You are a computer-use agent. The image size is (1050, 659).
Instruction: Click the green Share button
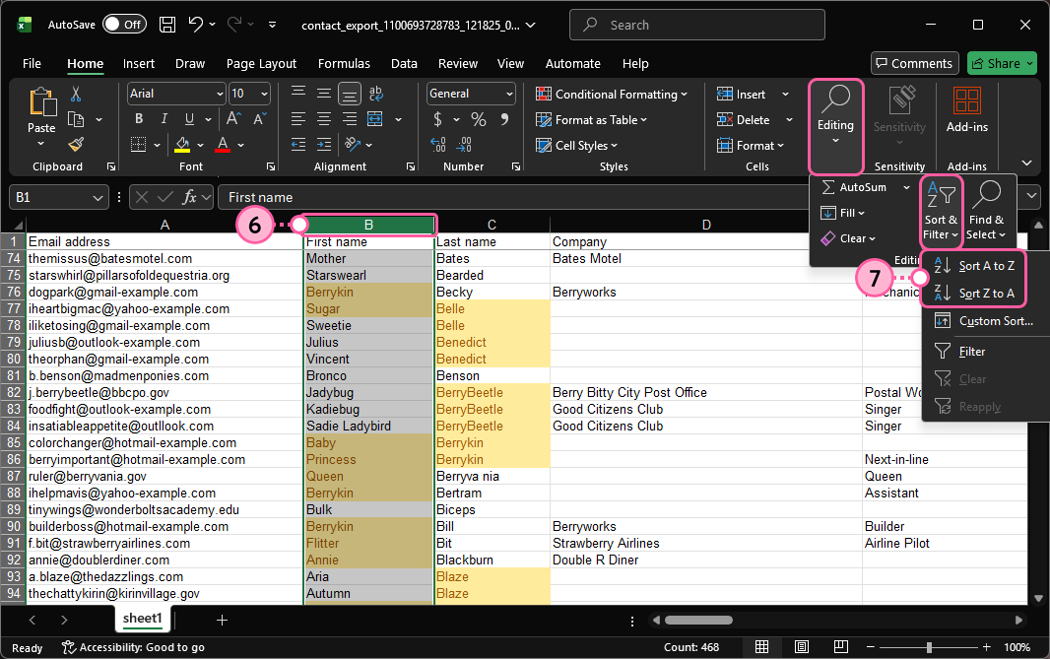[x=1002, y=63]
